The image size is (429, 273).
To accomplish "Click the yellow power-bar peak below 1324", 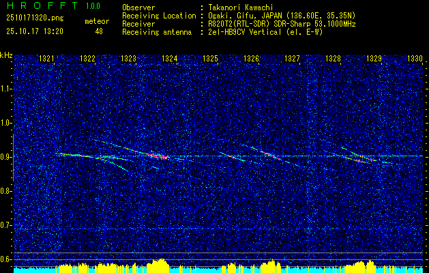I will pyautogui.click(x=158, y=265).
